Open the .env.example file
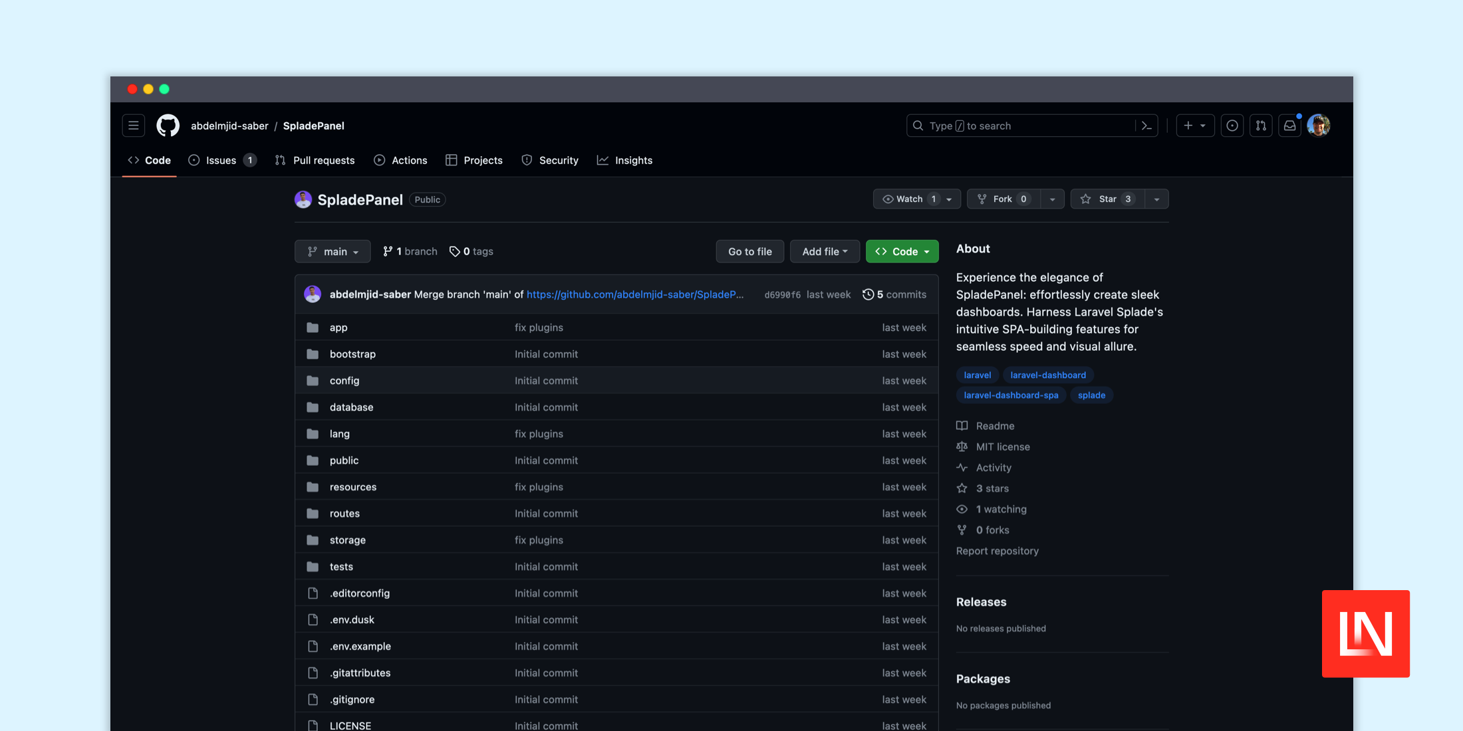Screen dimensions: 1463x731 (x=360, y=647)
